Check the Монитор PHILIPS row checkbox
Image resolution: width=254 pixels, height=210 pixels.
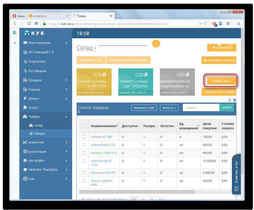tap(84, 173)
